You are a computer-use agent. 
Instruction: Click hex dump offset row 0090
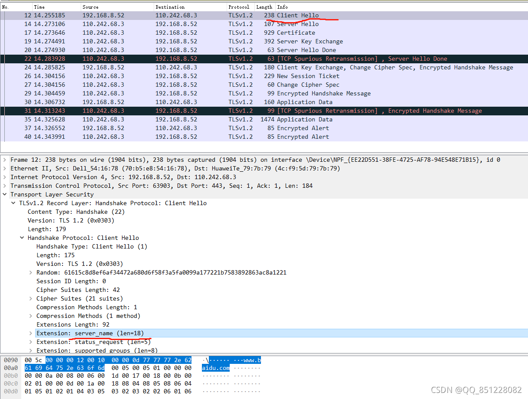coord(10,360)
